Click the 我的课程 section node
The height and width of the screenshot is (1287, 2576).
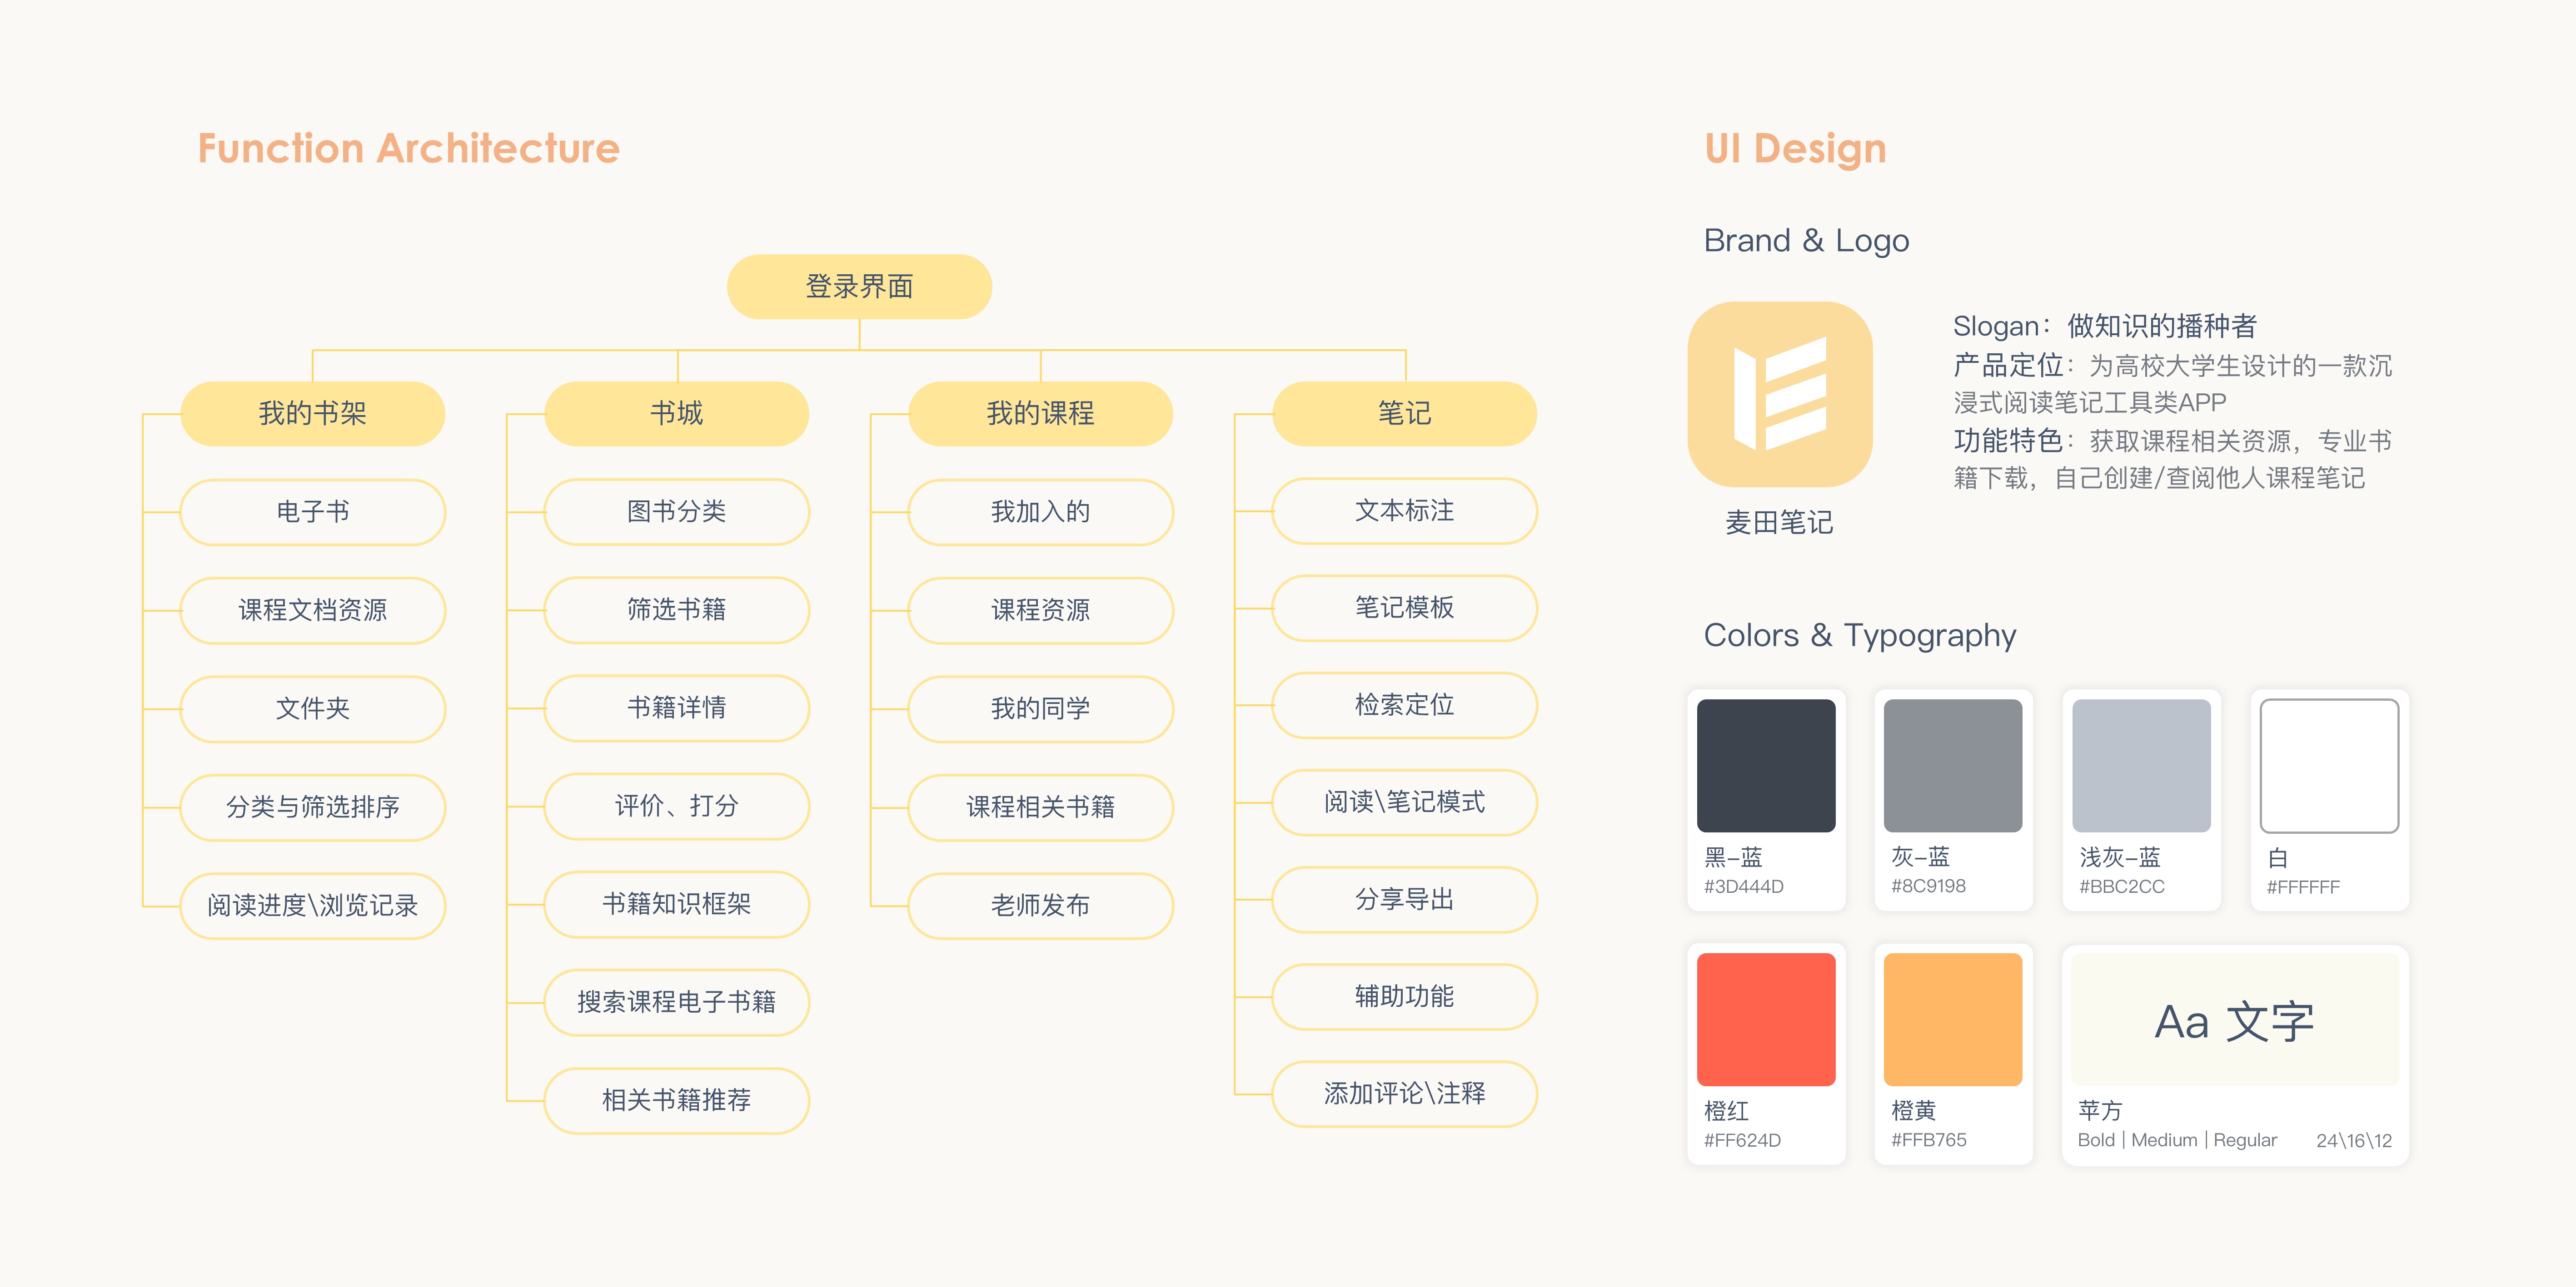(x=1040, y=413)
